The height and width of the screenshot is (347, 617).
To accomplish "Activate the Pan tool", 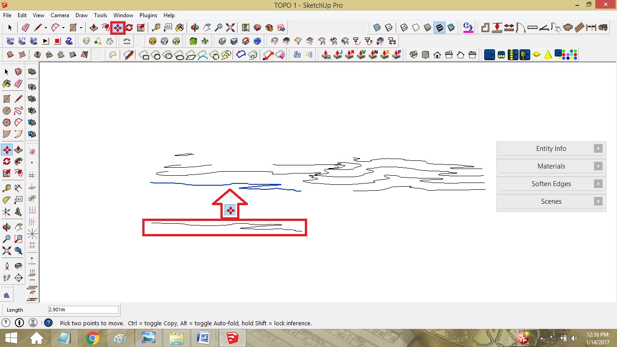I will pyautogui.click(x=207, y=28).
